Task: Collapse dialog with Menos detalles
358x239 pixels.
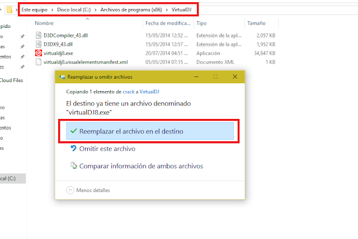Action: [88, 190]
